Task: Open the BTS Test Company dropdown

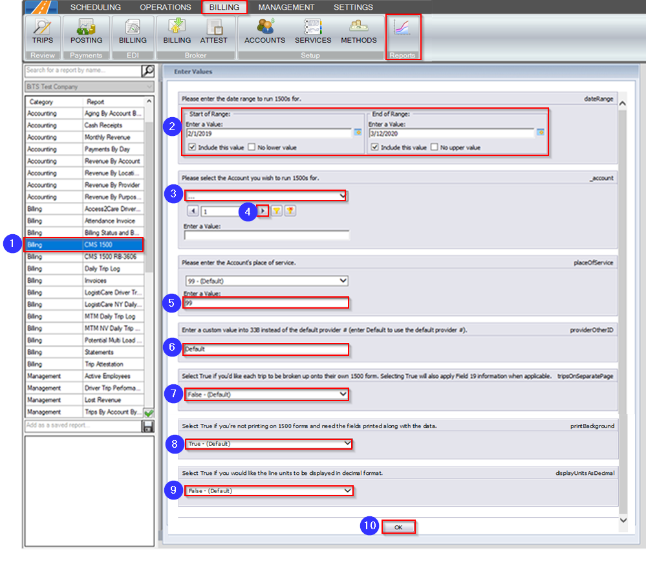Action: click(x=89, y=87)
